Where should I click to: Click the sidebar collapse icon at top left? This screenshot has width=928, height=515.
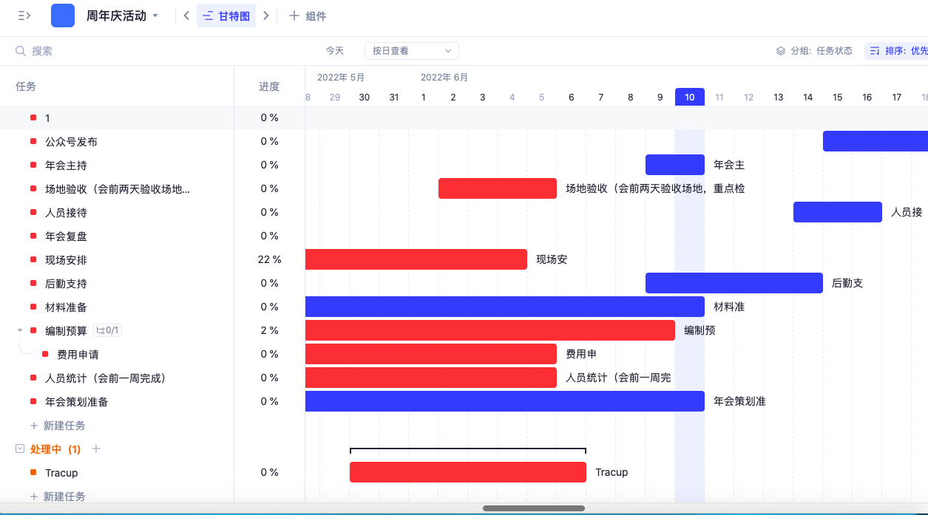(24, 15)
